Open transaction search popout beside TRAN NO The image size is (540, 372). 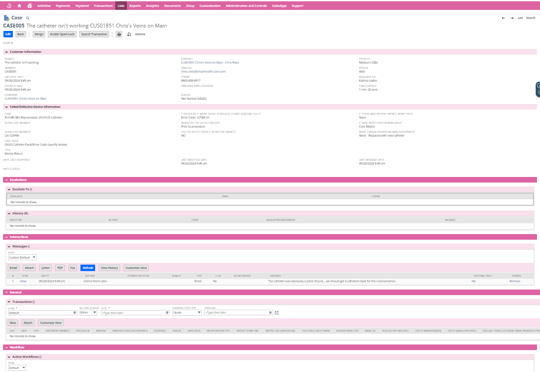(x=277, y=312)
